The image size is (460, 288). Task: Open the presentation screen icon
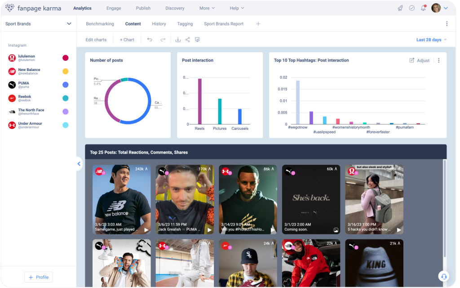197,40
